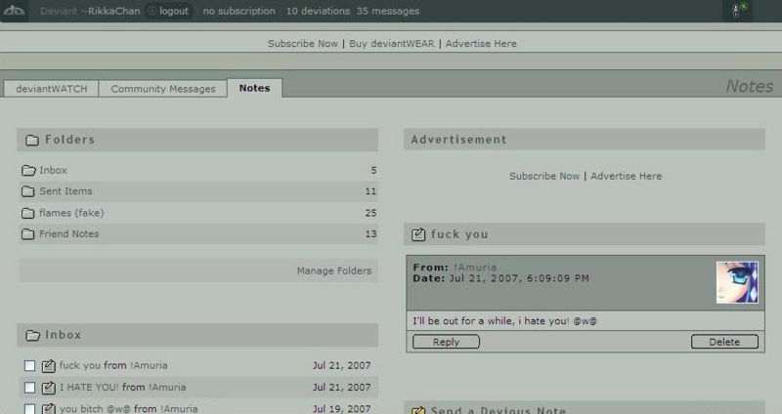782x414 pixels.
Task: Click the sender's avatar thumbnail in the note
Action: pos(737,282)
